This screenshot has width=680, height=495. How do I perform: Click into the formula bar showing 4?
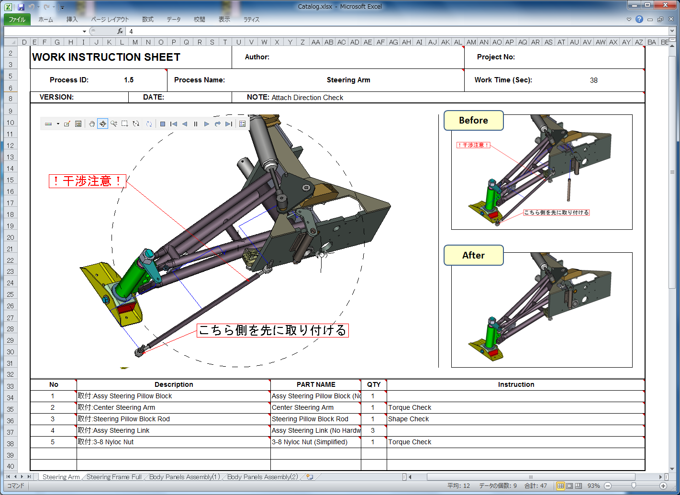(x=397, y=31)
